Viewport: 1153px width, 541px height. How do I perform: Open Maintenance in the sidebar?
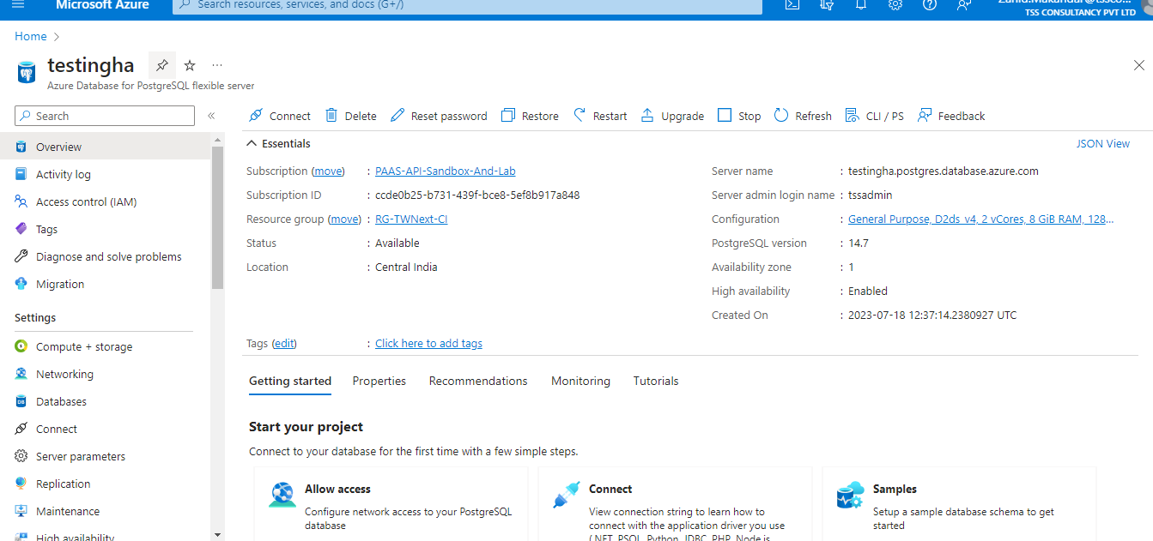point(105,512)
